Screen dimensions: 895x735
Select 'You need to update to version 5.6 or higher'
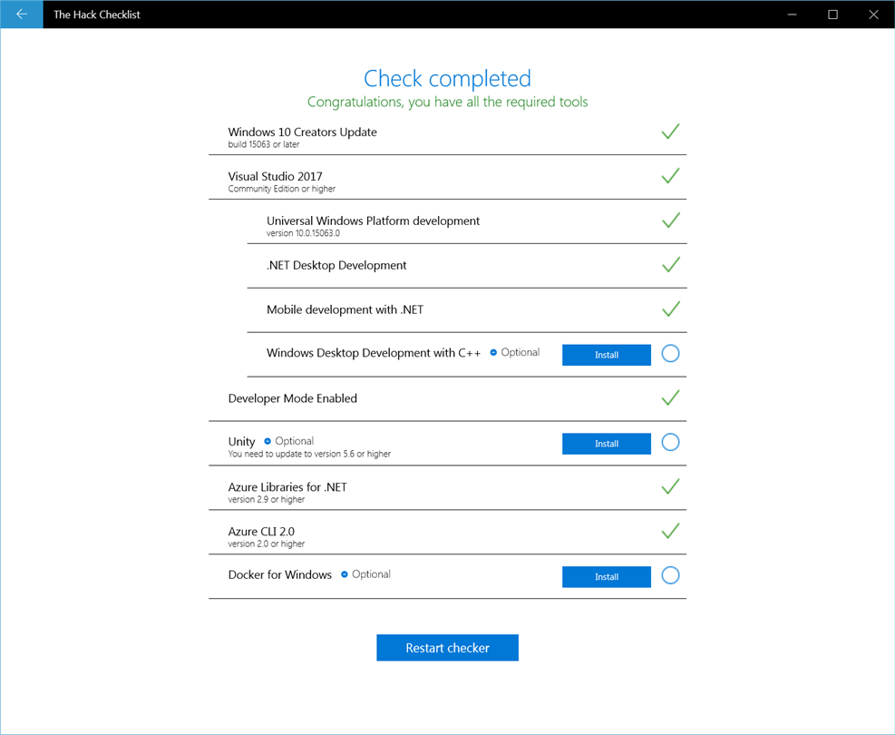[309, 454]
